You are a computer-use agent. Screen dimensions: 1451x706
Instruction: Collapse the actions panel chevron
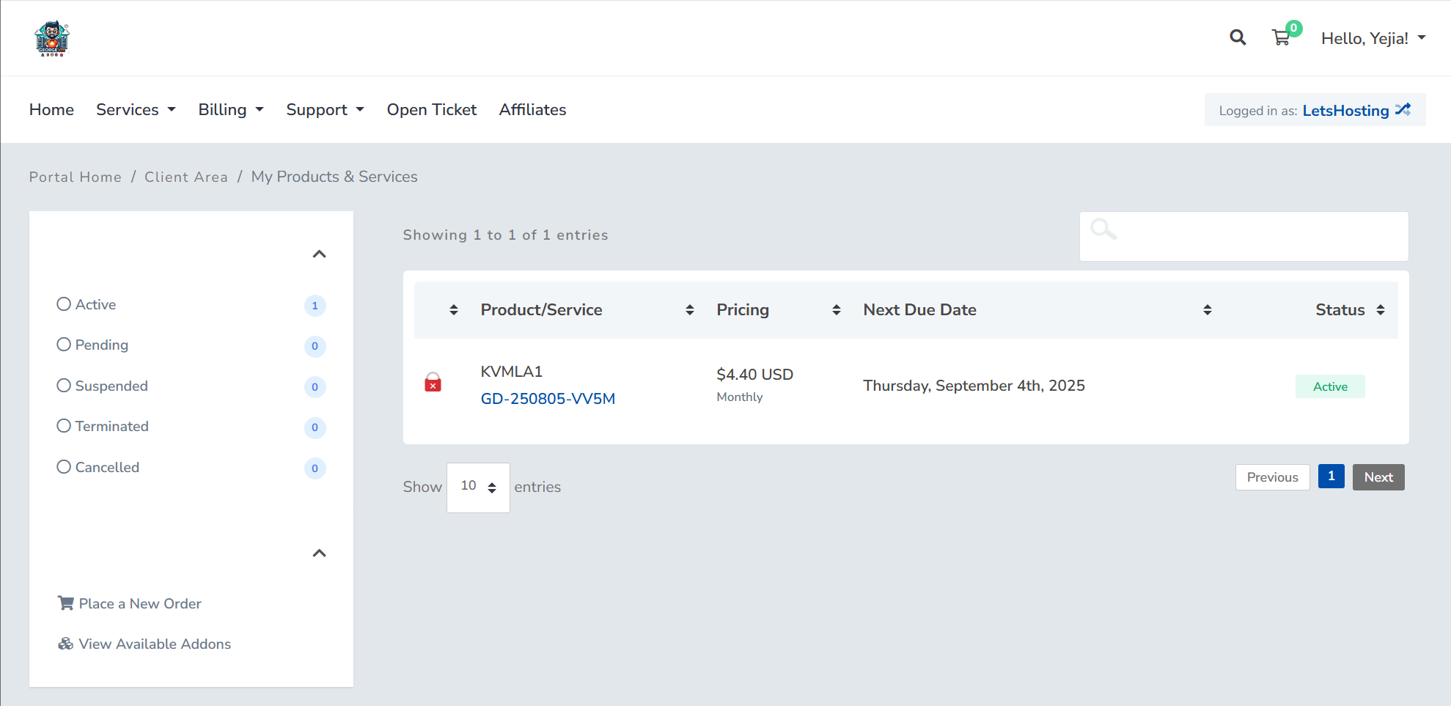coord(319,554)
